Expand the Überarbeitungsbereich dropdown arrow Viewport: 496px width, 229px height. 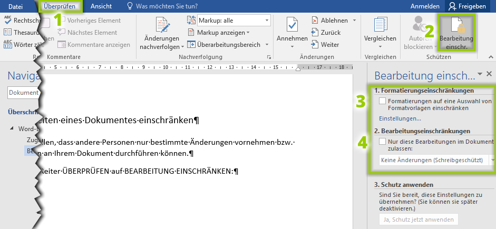point(267,45)
